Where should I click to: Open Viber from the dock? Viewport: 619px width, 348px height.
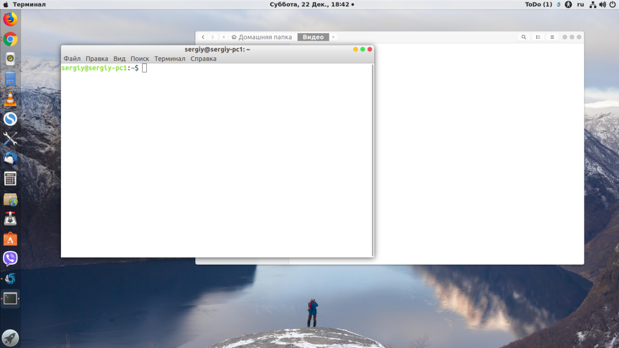10,259
